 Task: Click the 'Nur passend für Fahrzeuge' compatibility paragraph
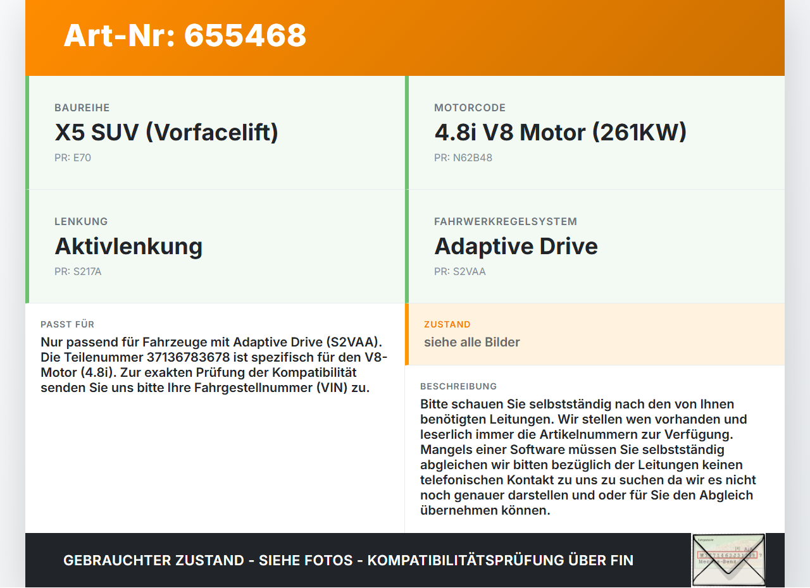215,365
